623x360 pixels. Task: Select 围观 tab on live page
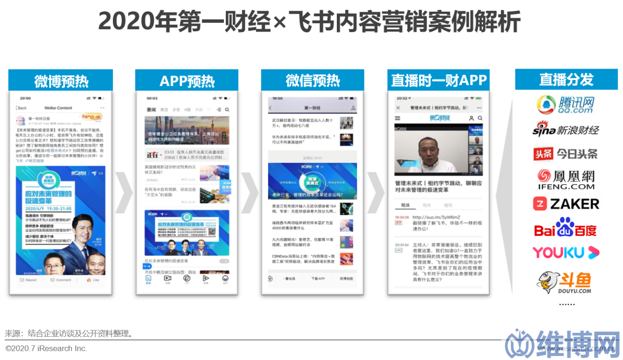[448, 205]
